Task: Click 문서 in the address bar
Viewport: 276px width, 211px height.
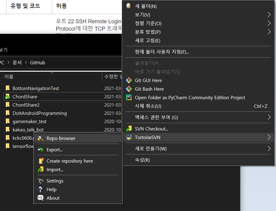Action: click(17, 62)
